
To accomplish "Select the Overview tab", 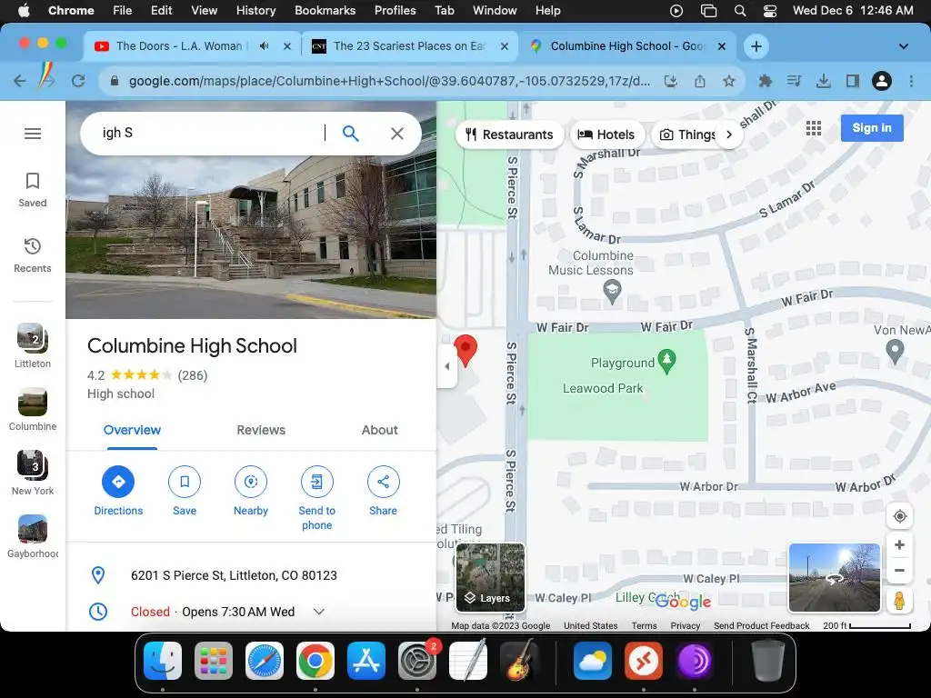I will pos(132,430).
